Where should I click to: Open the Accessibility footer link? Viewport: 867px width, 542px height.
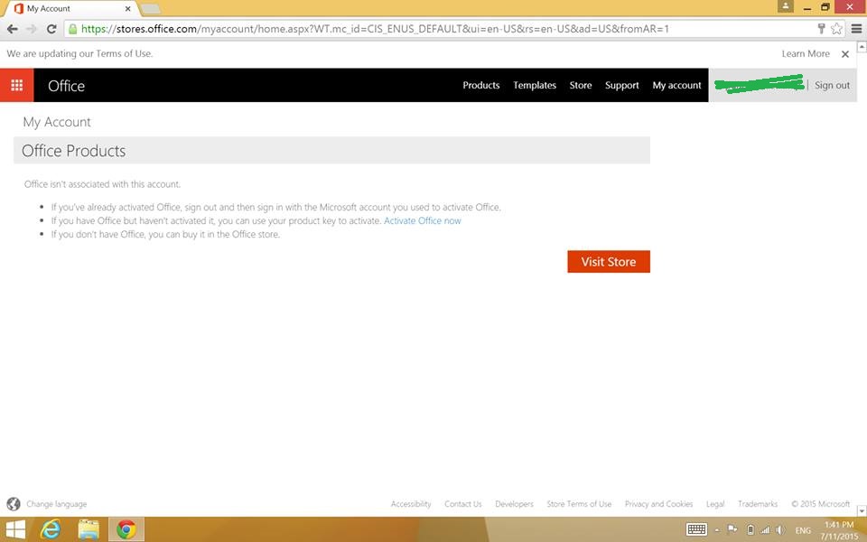(x=411, y=504)
